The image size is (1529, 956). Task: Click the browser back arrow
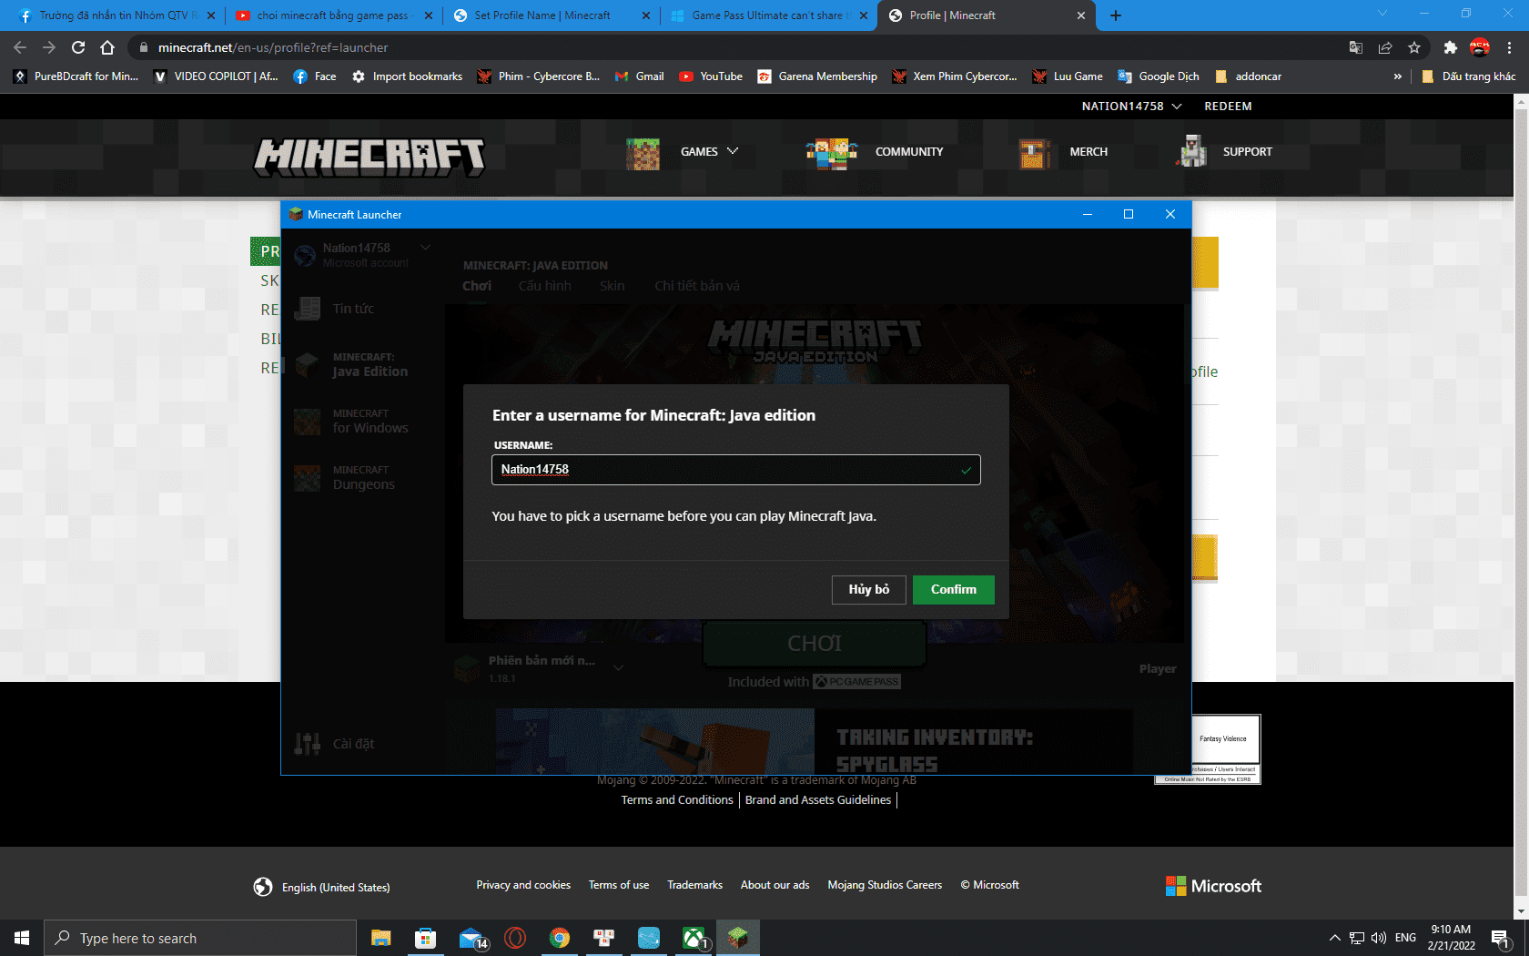(20, 47)
